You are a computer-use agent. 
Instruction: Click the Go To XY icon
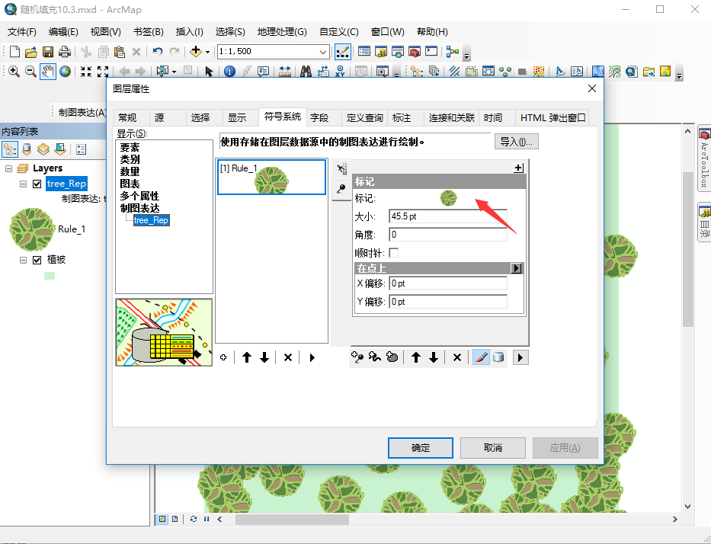pyautogui.click(x=340, y=72)
